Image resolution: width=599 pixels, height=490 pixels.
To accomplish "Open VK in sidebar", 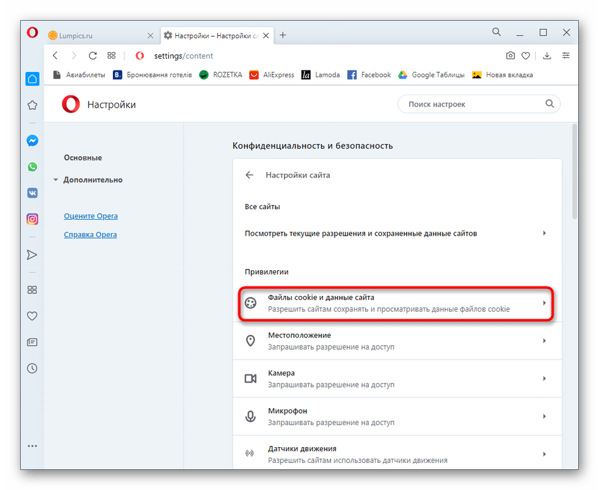I will [x=32, y=193].
